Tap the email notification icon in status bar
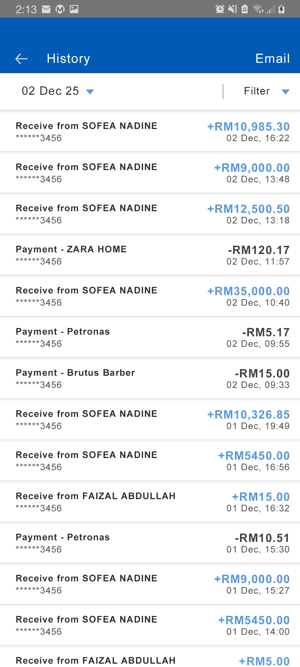300x667 pixels. tap(46, 9)
